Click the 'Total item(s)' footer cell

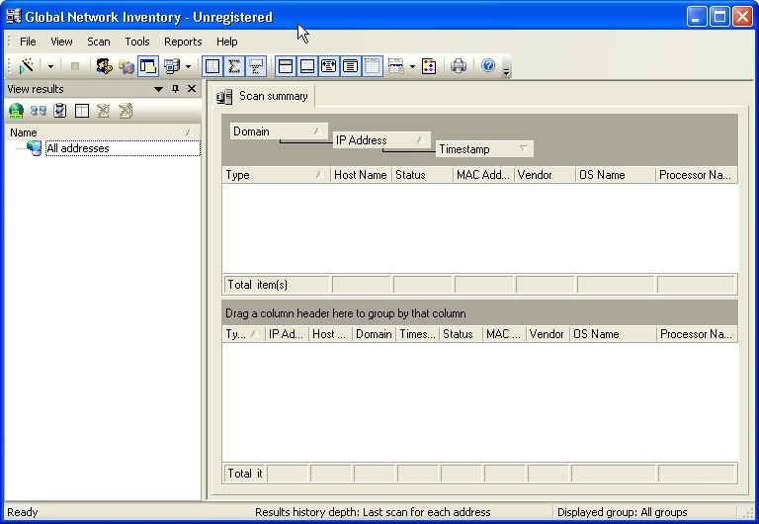276,285
